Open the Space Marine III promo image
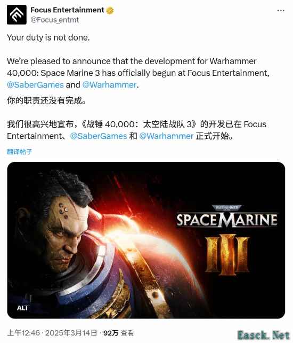 [x=146, y=240]
